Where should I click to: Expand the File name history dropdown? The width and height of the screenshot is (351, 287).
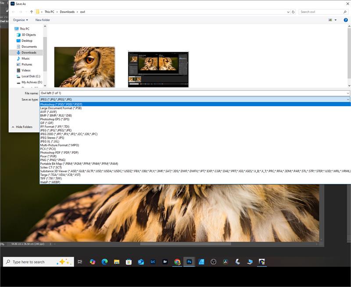(x=348, y=93)
